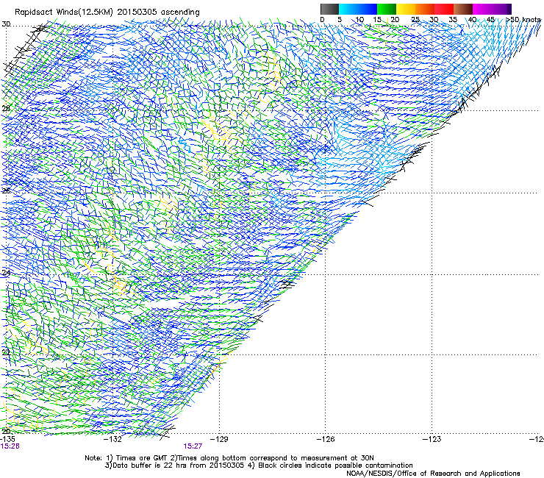
Task: Click the latitude label 30
Action: [x=6, y=24]
